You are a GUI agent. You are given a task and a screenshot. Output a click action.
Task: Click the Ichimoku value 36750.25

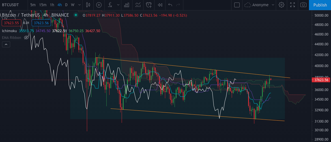click(76, 31)
